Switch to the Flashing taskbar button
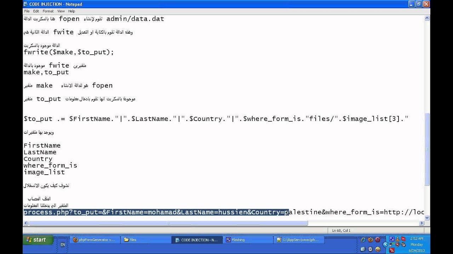Screen dimensions: 453x254 click(x=248, y=240)
